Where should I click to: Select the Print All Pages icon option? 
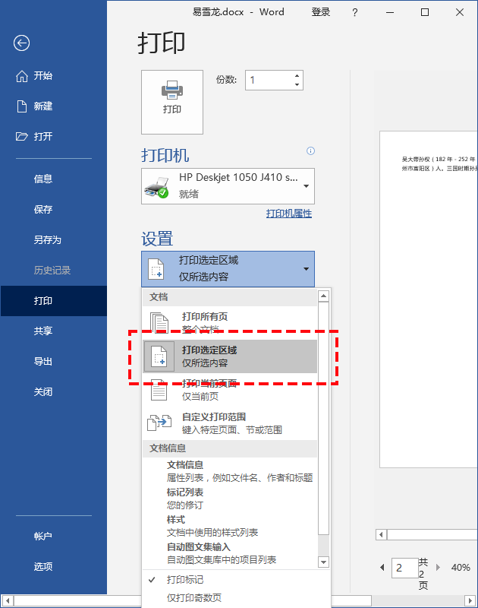coord(159,323)
